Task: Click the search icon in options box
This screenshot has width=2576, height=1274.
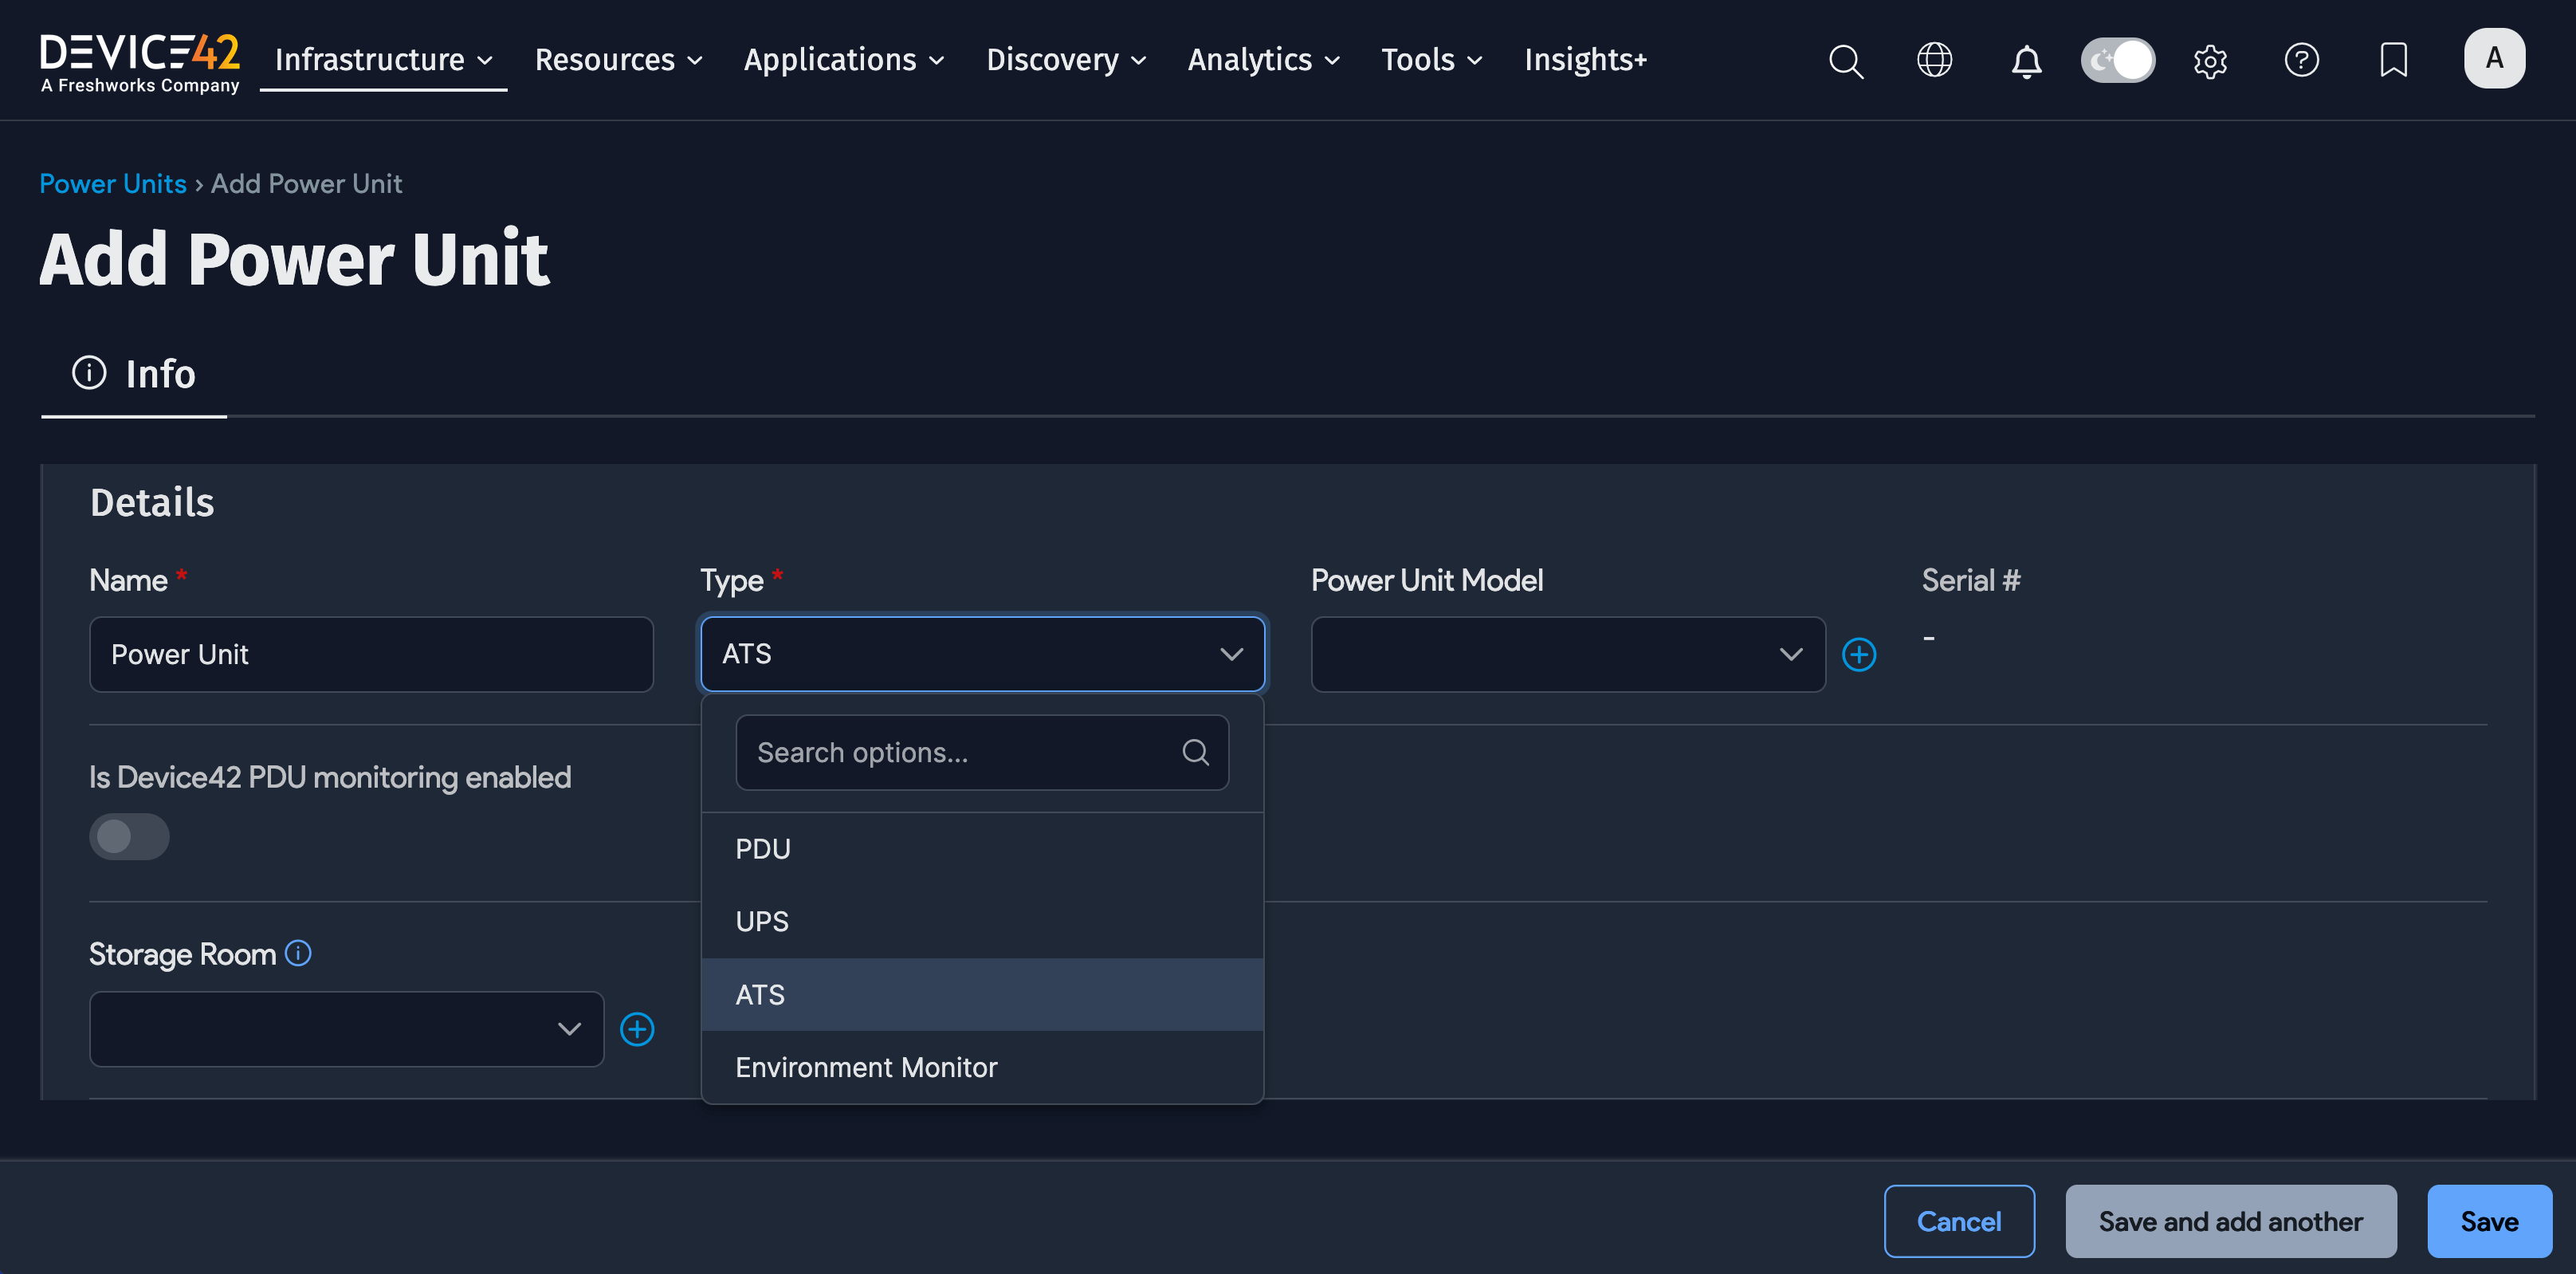Action: (x=1195, y=752)
